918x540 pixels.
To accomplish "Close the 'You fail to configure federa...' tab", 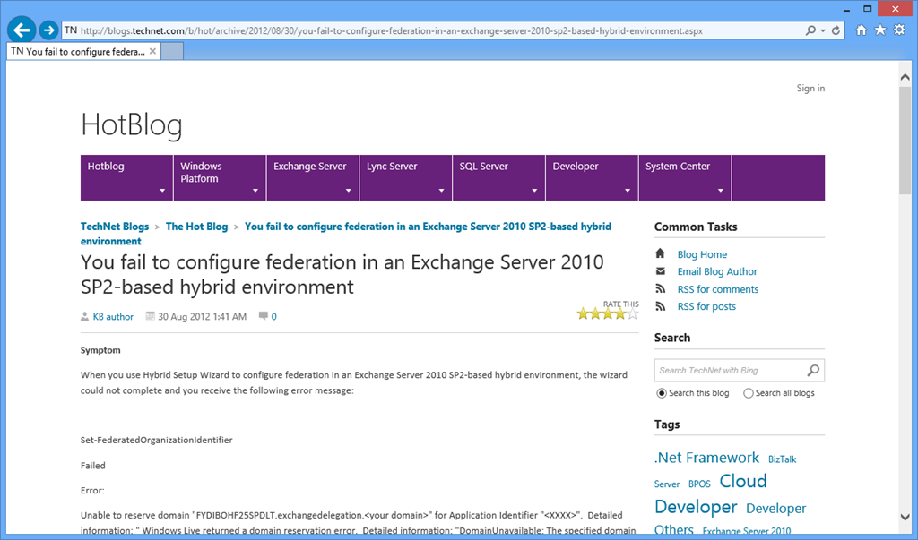I will click(152, 51).
